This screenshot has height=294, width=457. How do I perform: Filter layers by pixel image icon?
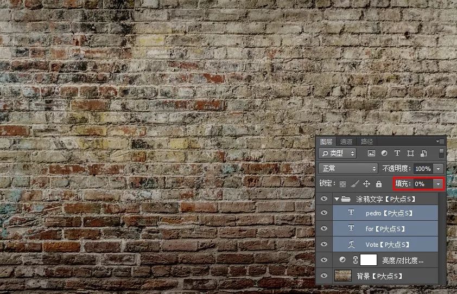click(x=371, y=154)
